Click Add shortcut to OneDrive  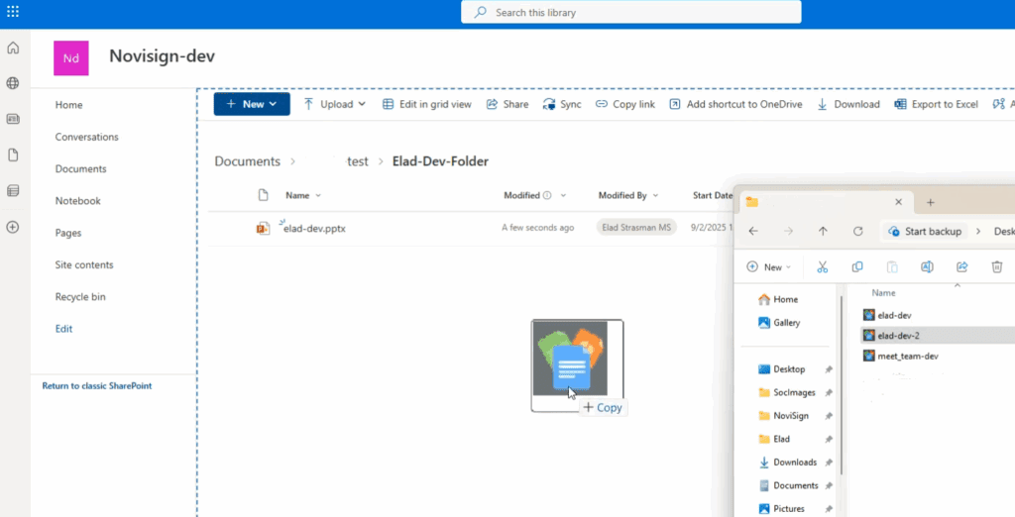(735, 104)
